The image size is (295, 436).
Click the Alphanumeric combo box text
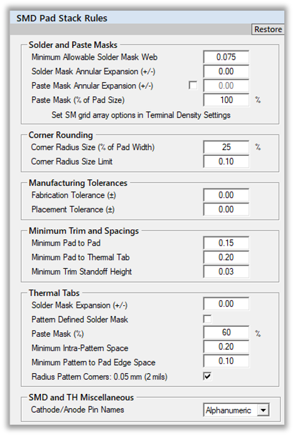click(228, 410)
